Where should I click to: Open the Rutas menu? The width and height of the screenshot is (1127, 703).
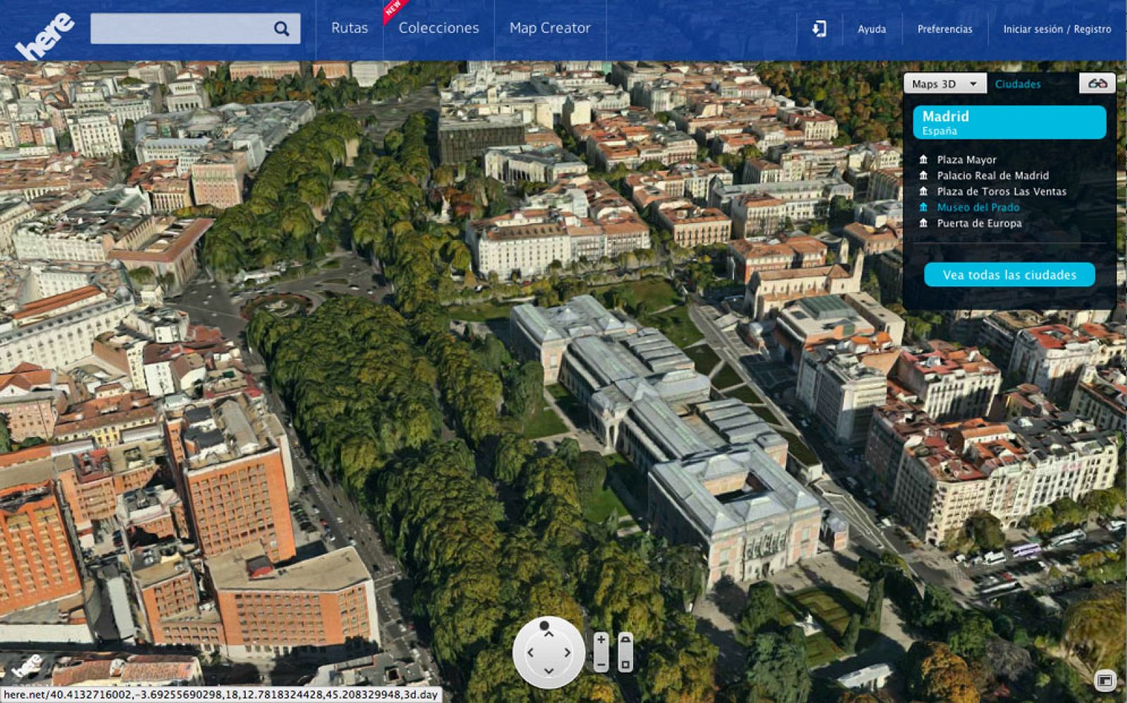tap(349, 29)
